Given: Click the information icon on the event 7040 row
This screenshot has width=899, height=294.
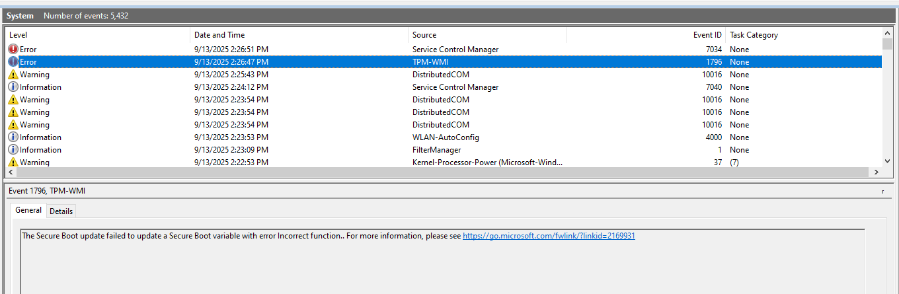Looking at the screenshot, I should pos(13,87).
